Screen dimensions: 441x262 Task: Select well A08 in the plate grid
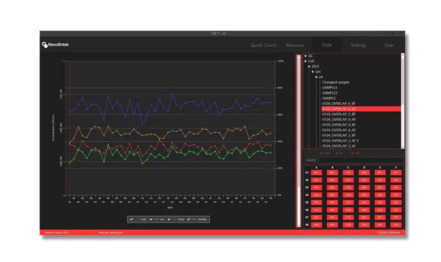point(317,225)
